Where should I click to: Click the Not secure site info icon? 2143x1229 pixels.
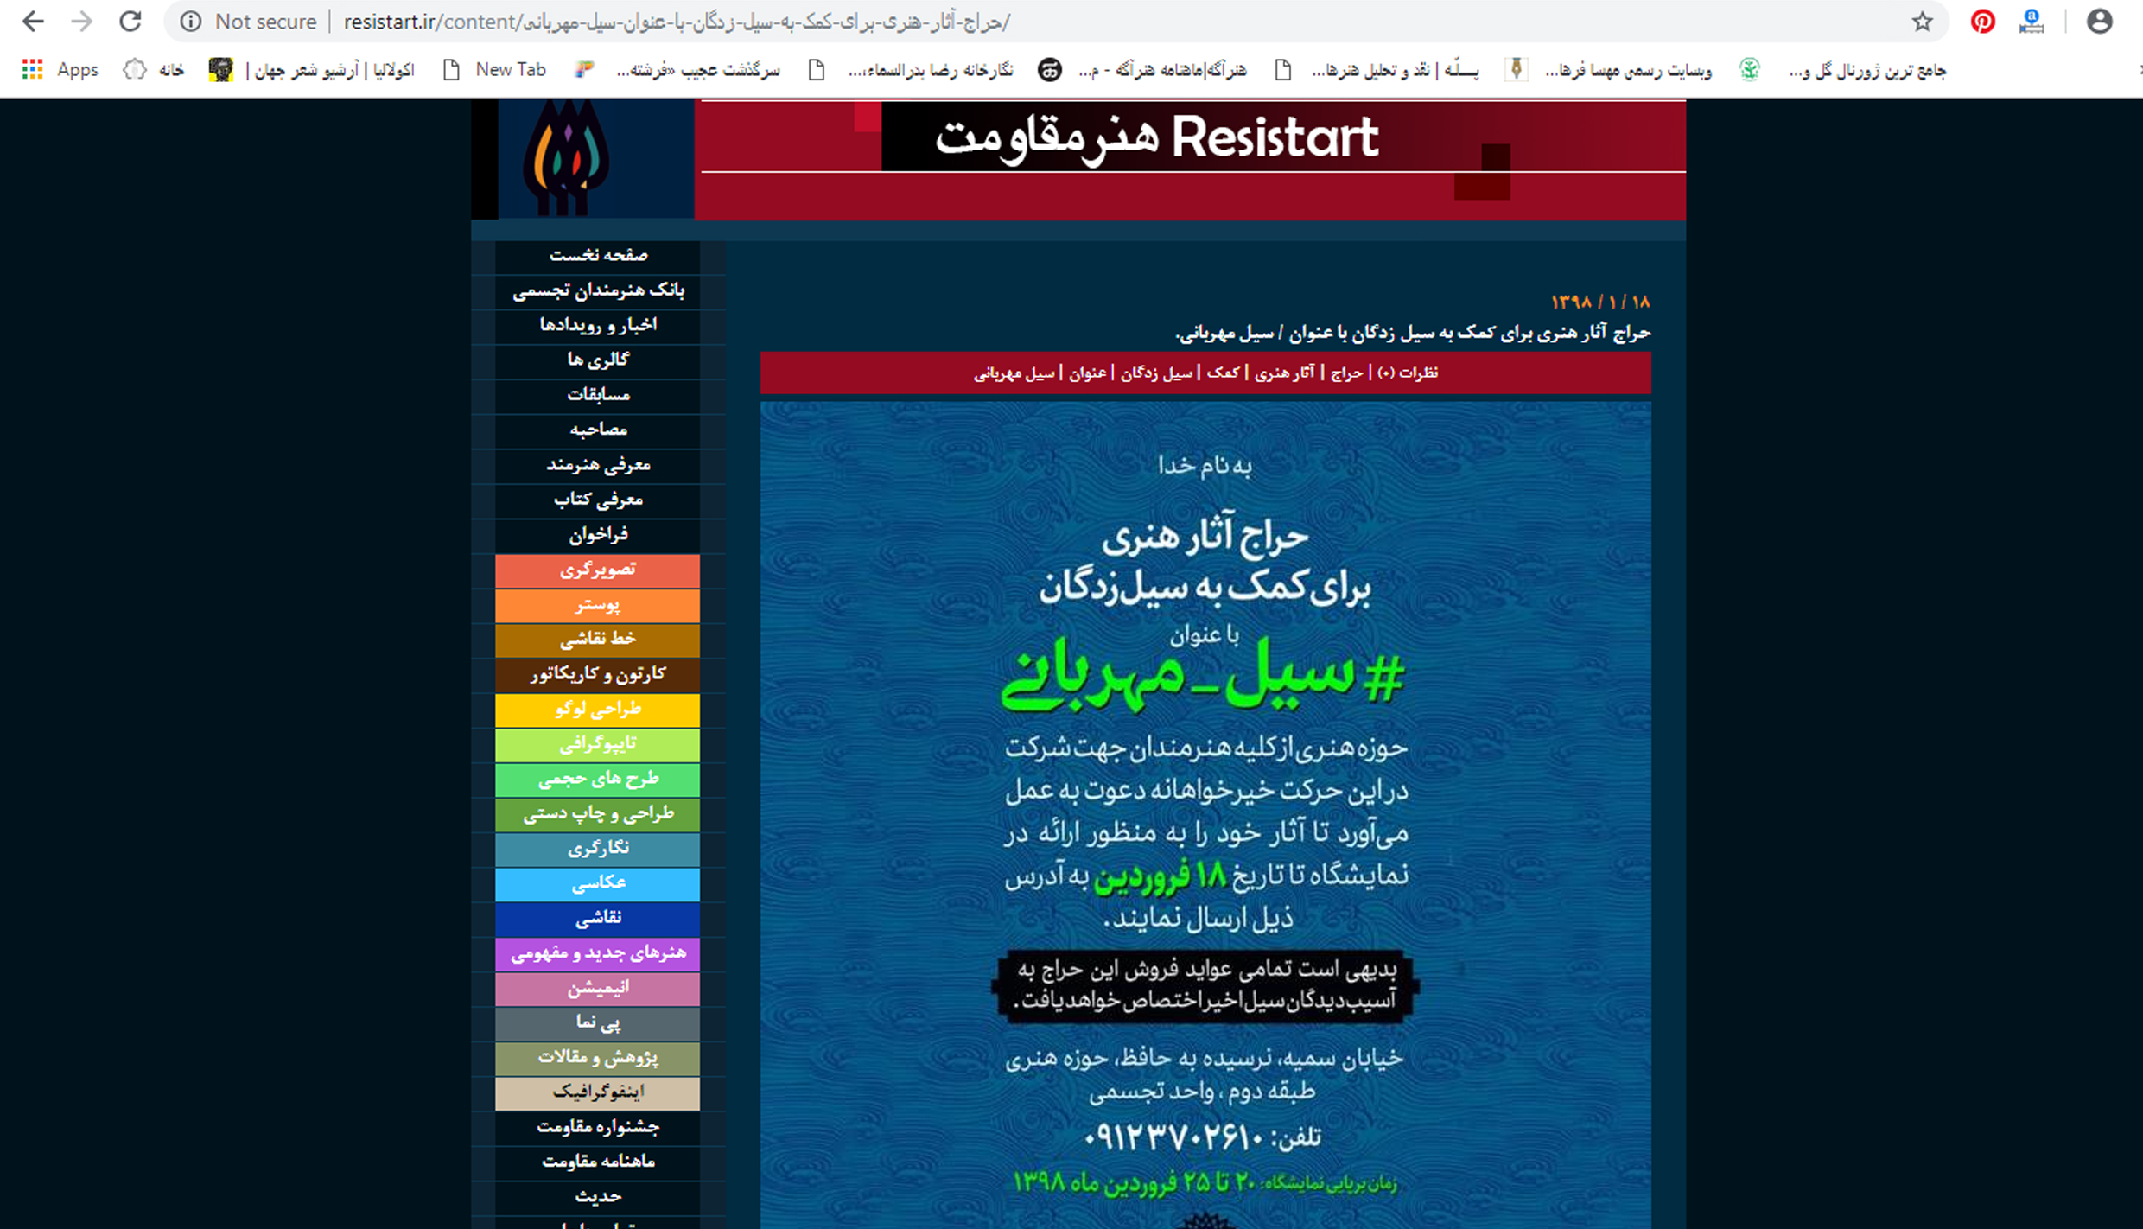191,22
